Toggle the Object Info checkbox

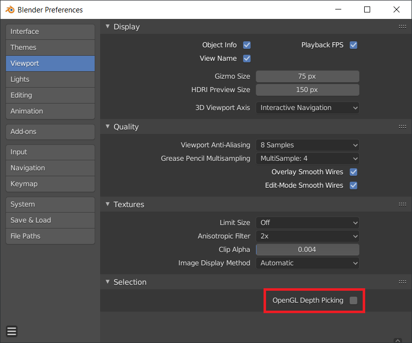pyautogui.click(x=247, y=45)
